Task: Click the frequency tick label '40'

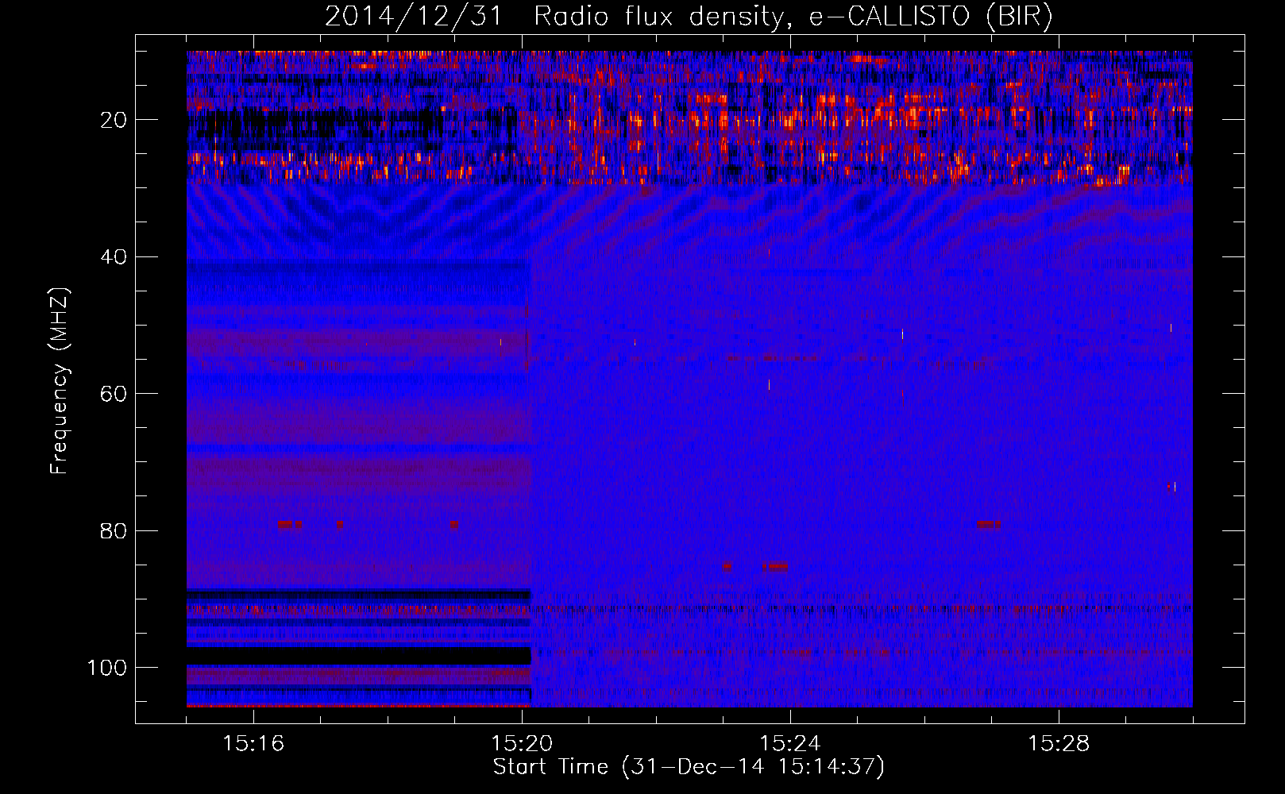Action: point(114,257)
